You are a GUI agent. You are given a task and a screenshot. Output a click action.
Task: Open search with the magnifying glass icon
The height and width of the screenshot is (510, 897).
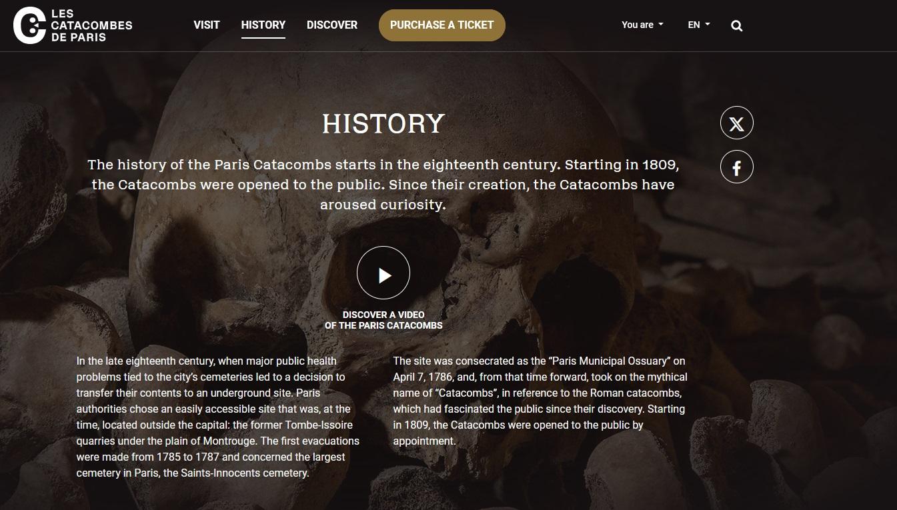736,26
